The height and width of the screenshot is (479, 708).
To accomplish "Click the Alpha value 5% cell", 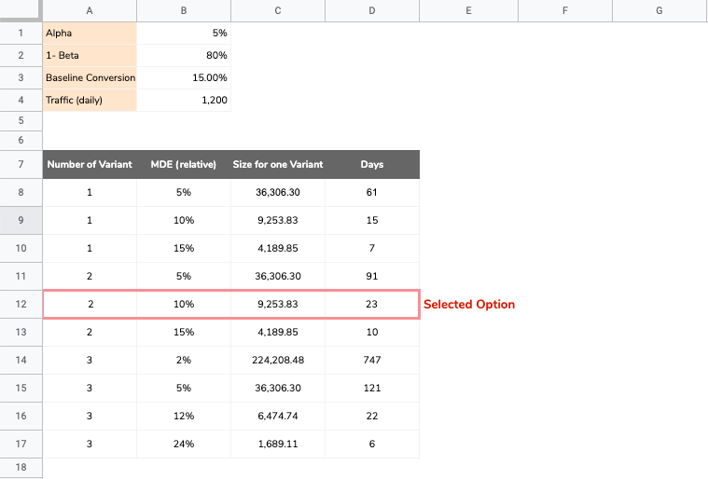I will tap(184, 33).
